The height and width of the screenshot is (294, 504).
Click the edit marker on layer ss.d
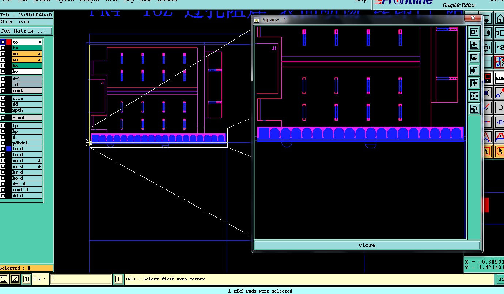click(x=39, y=166)
